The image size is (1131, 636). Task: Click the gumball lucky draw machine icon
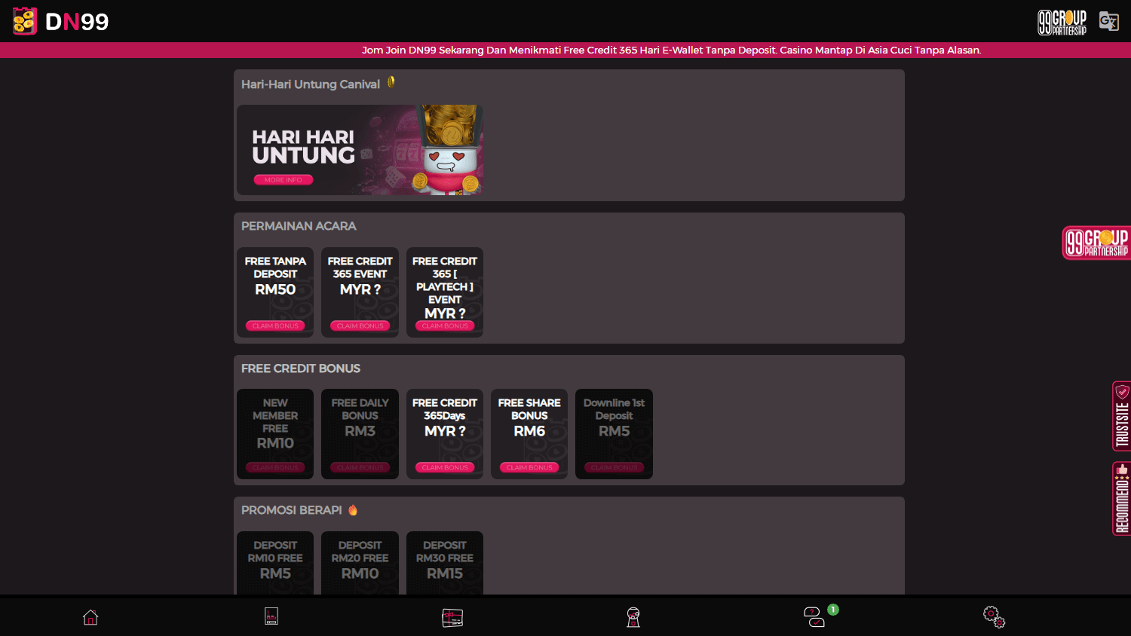point(633,616)
